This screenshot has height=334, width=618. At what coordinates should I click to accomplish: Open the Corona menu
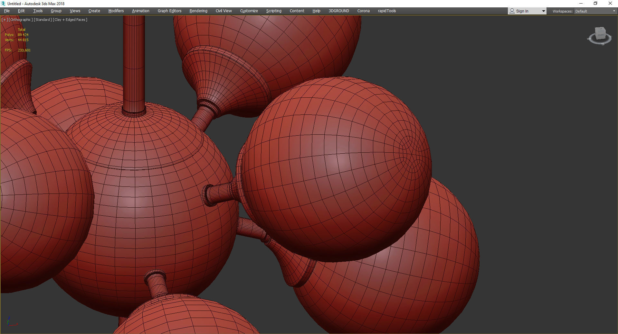[x=363, y=11]
